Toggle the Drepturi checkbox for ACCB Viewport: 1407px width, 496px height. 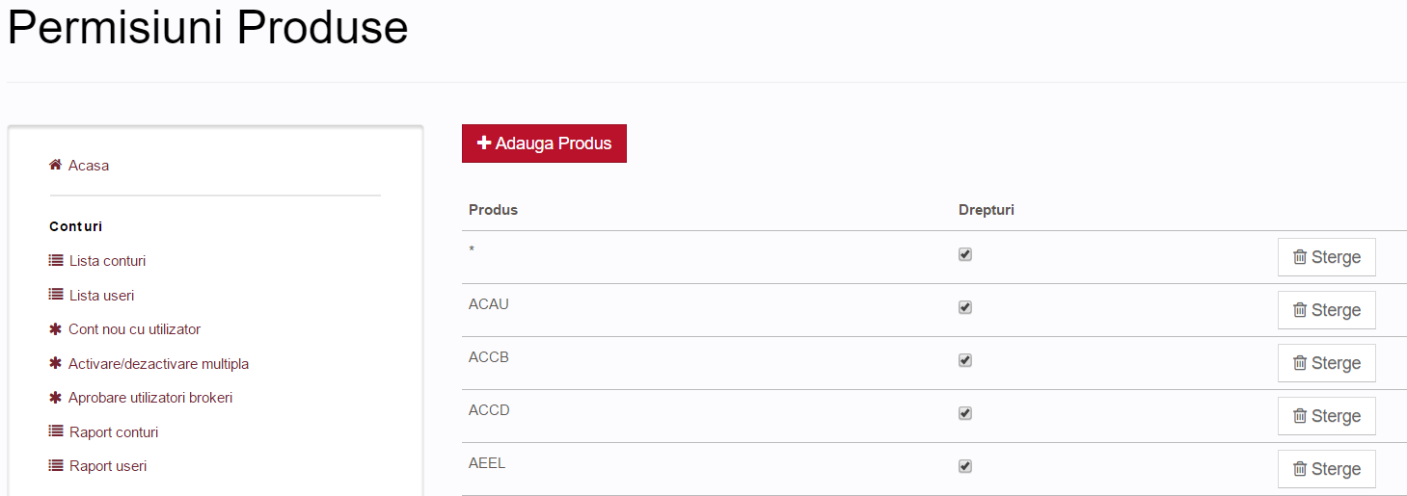coord(965,360)
